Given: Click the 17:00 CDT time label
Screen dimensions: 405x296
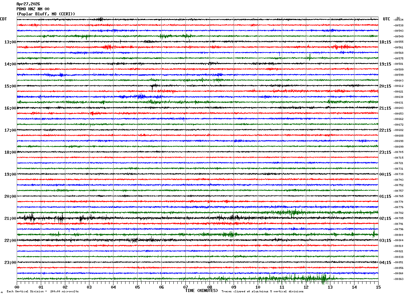Looking at the screenshot, I should click(10, 130).
